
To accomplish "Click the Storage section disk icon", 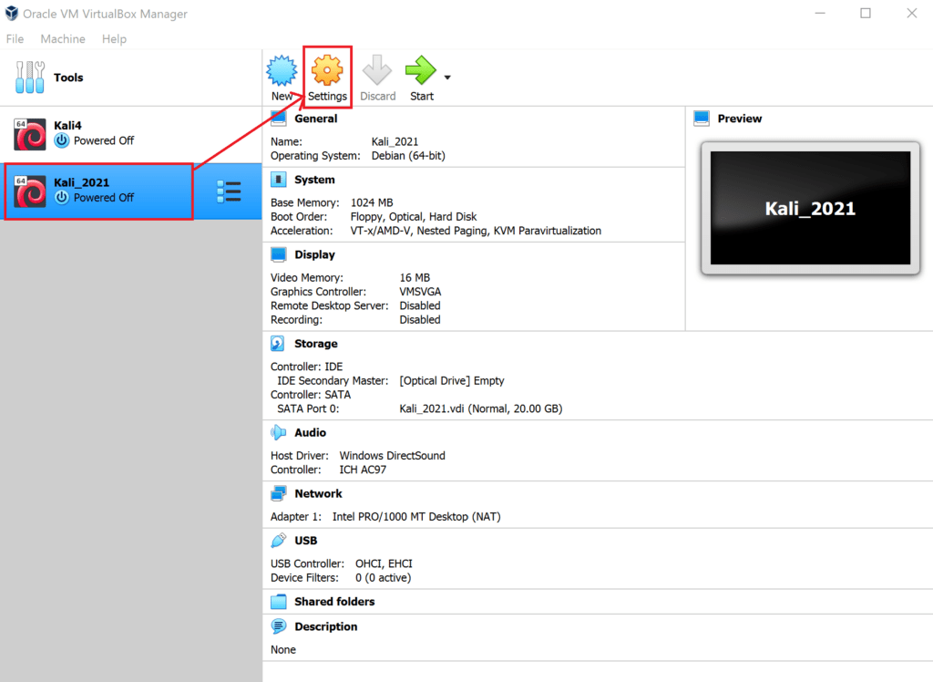I will pyautogui.click(x=278, y=344).
